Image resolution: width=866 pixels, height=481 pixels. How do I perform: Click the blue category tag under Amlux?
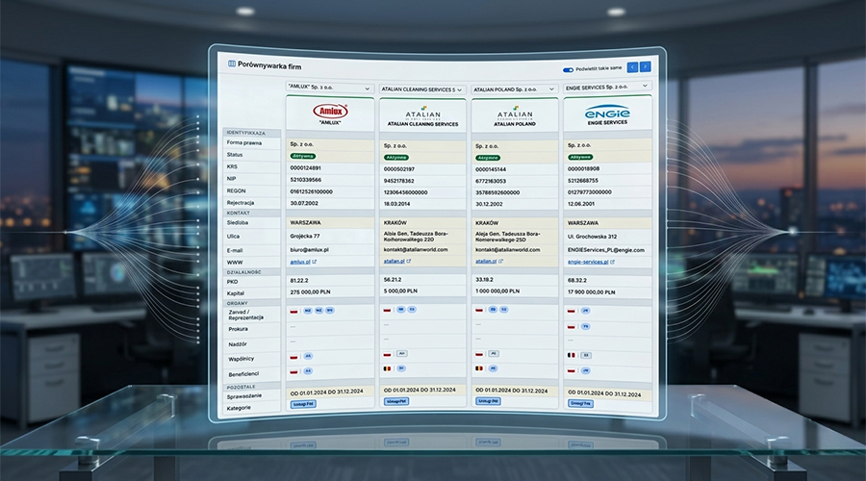(302, 404)
